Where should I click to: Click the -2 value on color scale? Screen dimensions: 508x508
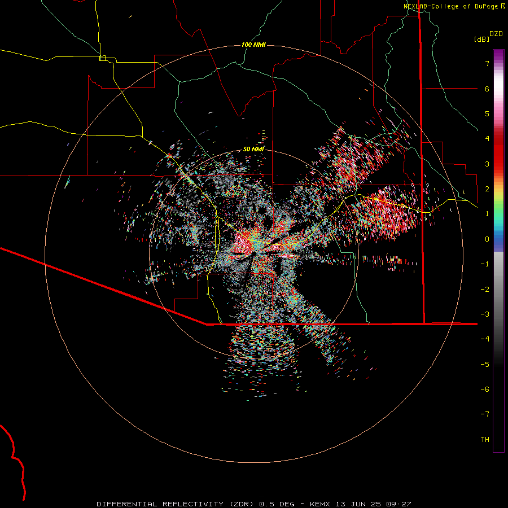485,290
